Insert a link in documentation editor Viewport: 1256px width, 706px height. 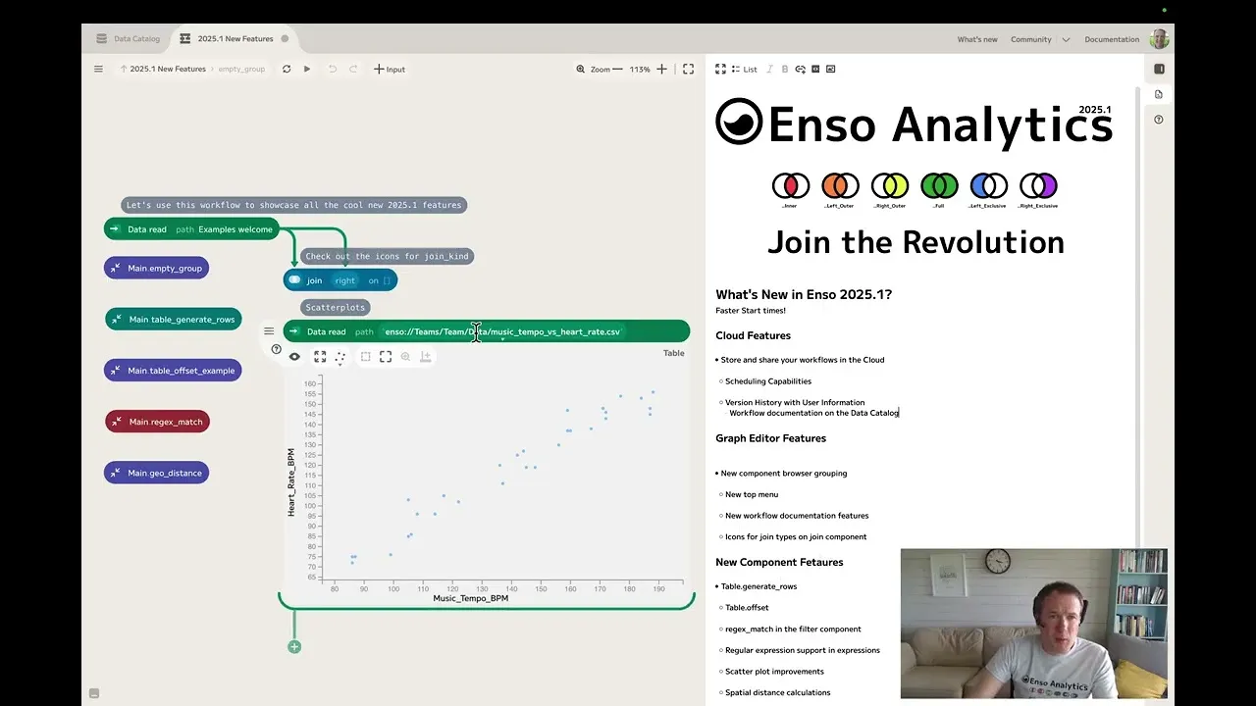tap(800, 69)
